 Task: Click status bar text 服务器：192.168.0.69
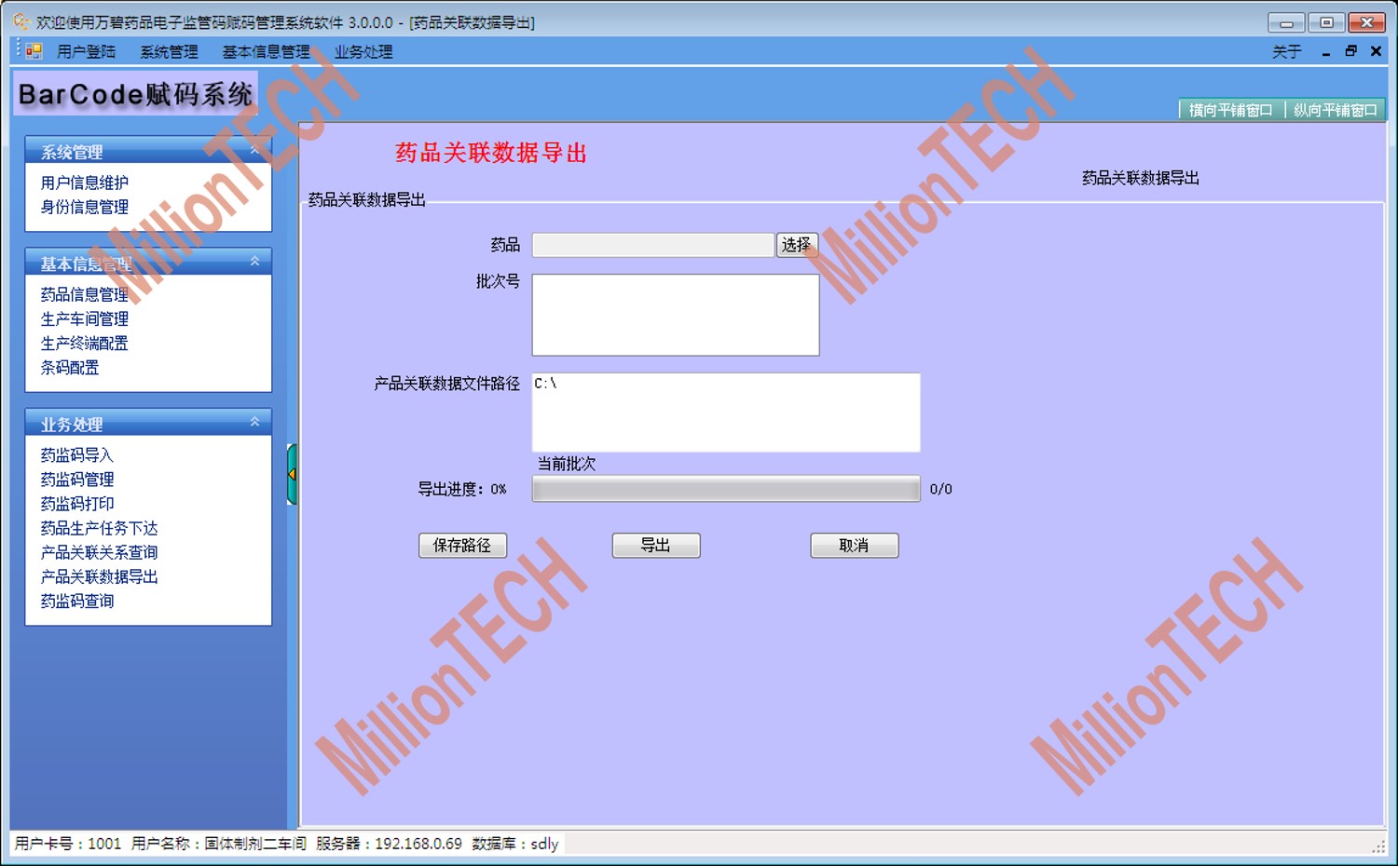click(389, 844)
